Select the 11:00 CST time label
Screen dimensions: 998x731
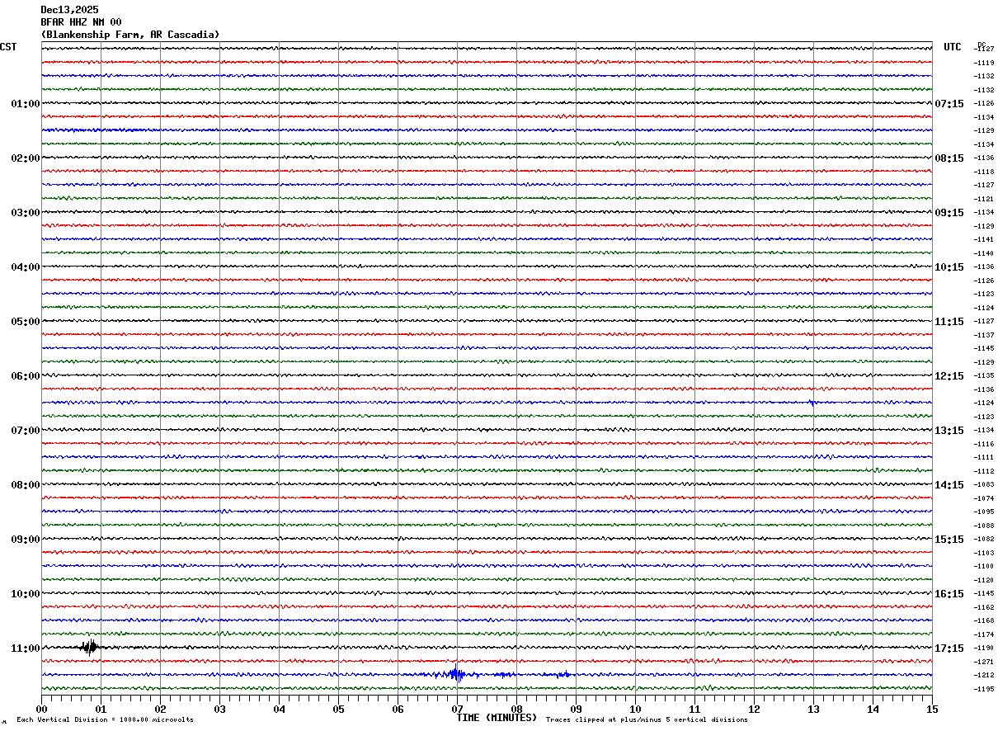(x=26, y=648)
